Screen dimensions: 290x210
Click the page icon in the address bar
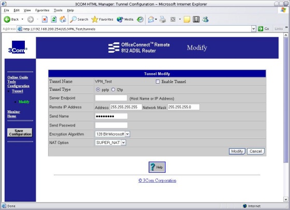[x=20, y=29]
